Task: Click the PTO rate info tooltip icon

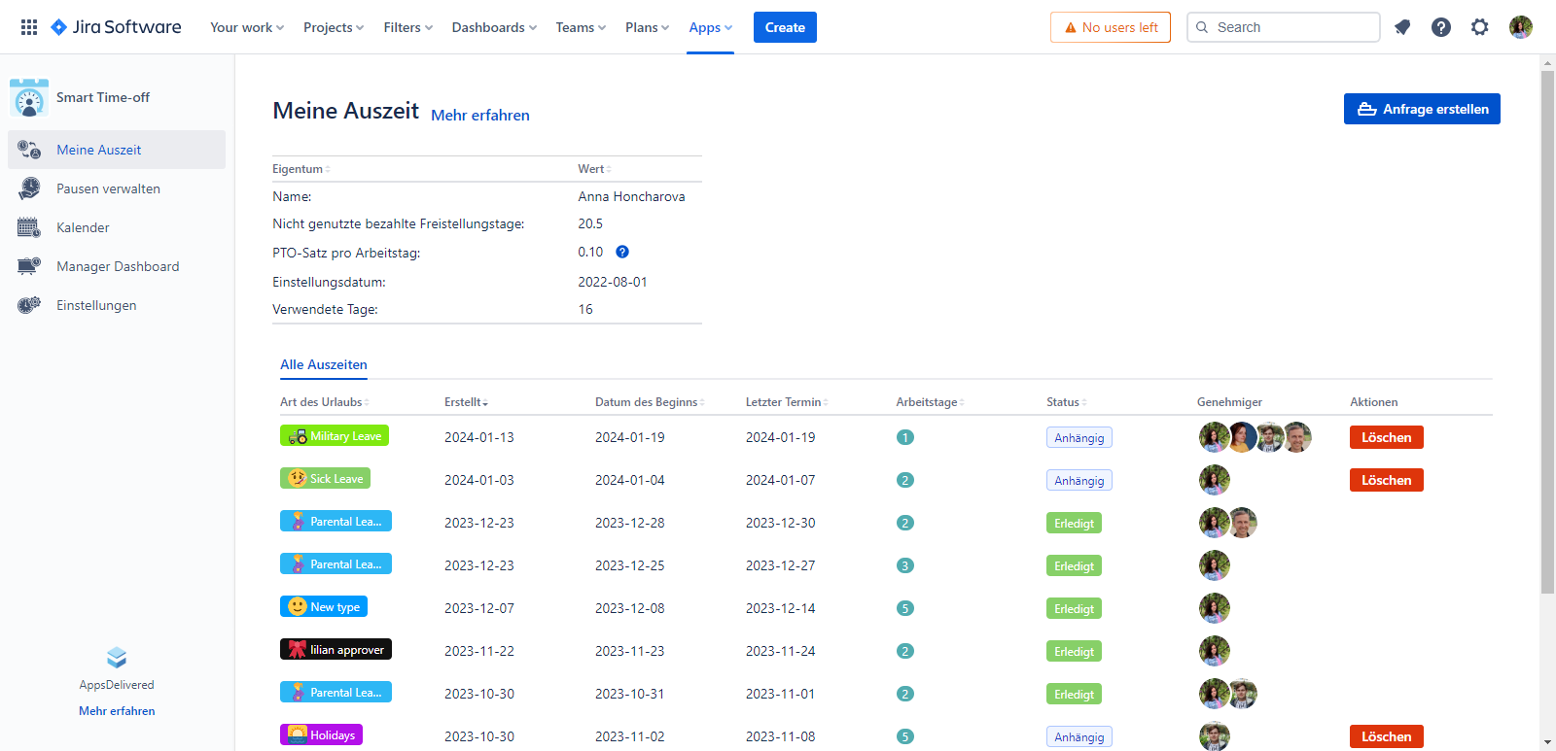Action: click(622, 252)
